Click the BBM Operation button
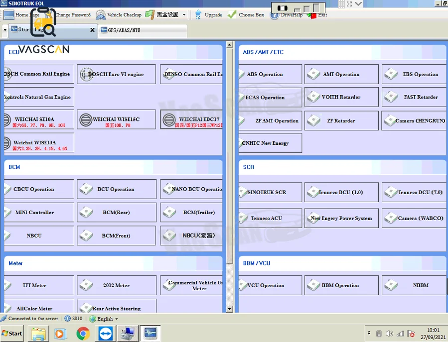Viewport: 448px width, 342px height. 341,285
